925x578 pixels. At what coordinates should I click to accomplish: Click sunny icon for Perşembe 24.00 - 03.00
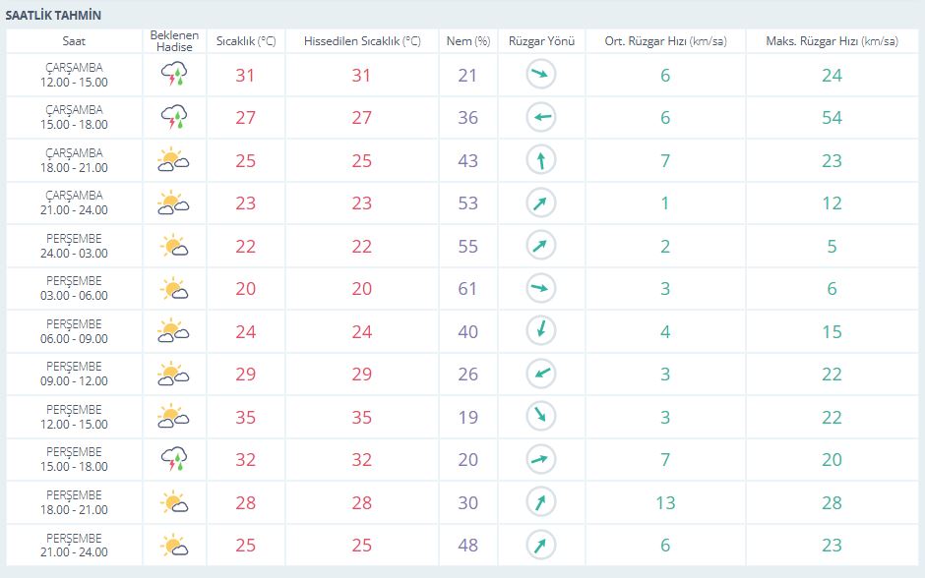174,246
